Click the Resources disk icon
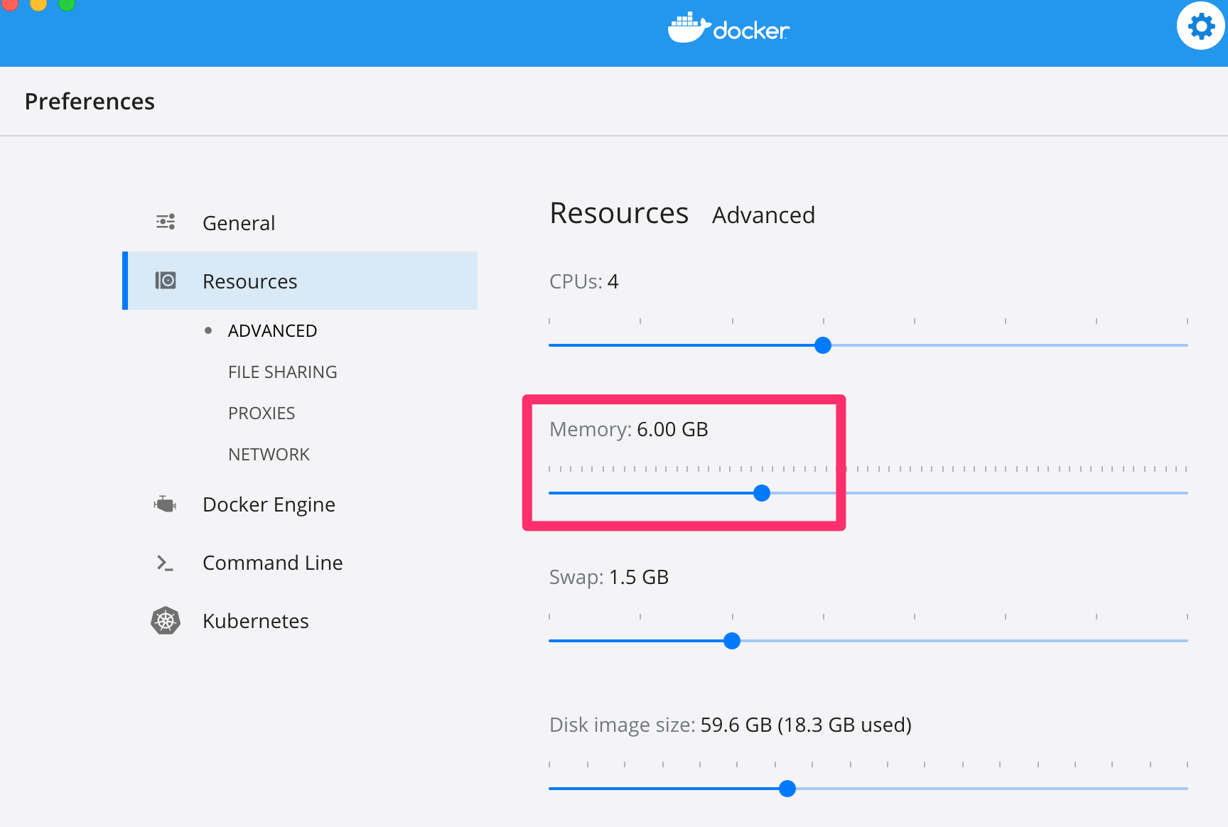The width and height of the screenshot is (1228, 827). (166, 281)
